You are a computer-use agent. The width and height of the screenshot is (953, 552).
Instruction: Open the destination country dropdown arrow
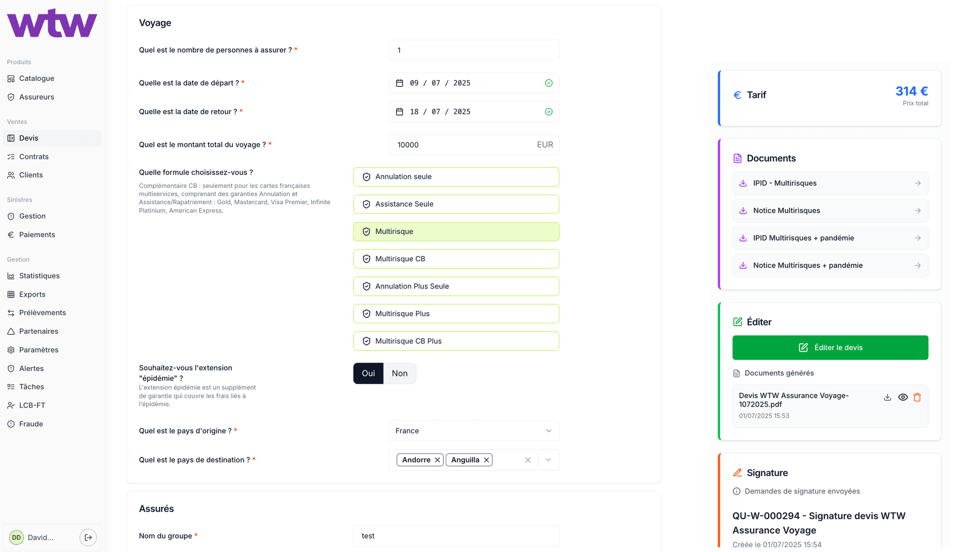pyautogui.click(x=548, y=460)
